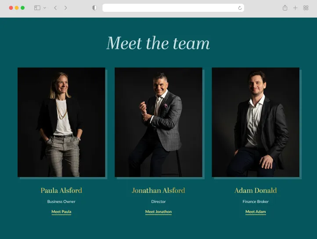Click the Paula Alsford name heading
Image resolution: width=317 pixels, height=239 pixels.
click(61, 190)
